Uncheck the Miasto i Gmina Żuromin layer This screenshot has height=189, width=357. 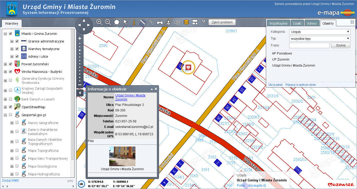10,34
